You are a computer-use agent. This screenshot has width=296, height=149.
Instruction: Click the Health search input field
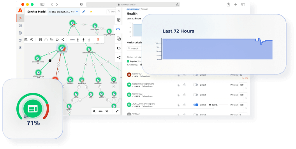134,49
